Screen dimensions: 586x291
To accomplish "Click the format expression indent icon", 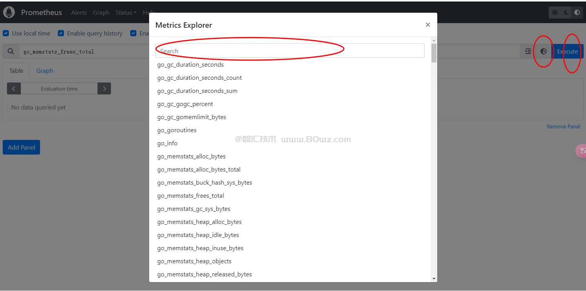I will tap(528, 51).
